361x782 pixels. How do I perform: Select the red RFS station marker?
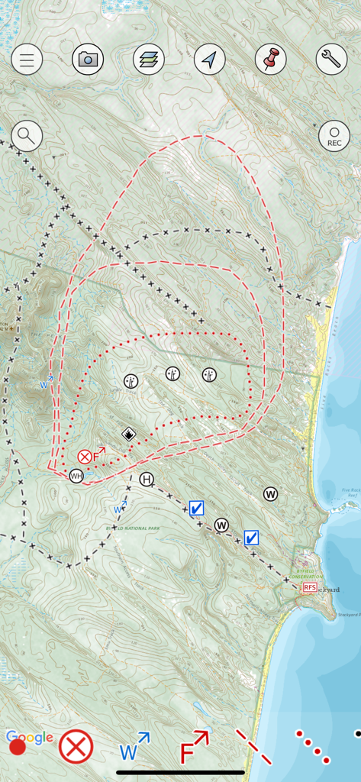click(x=310, y=587)
